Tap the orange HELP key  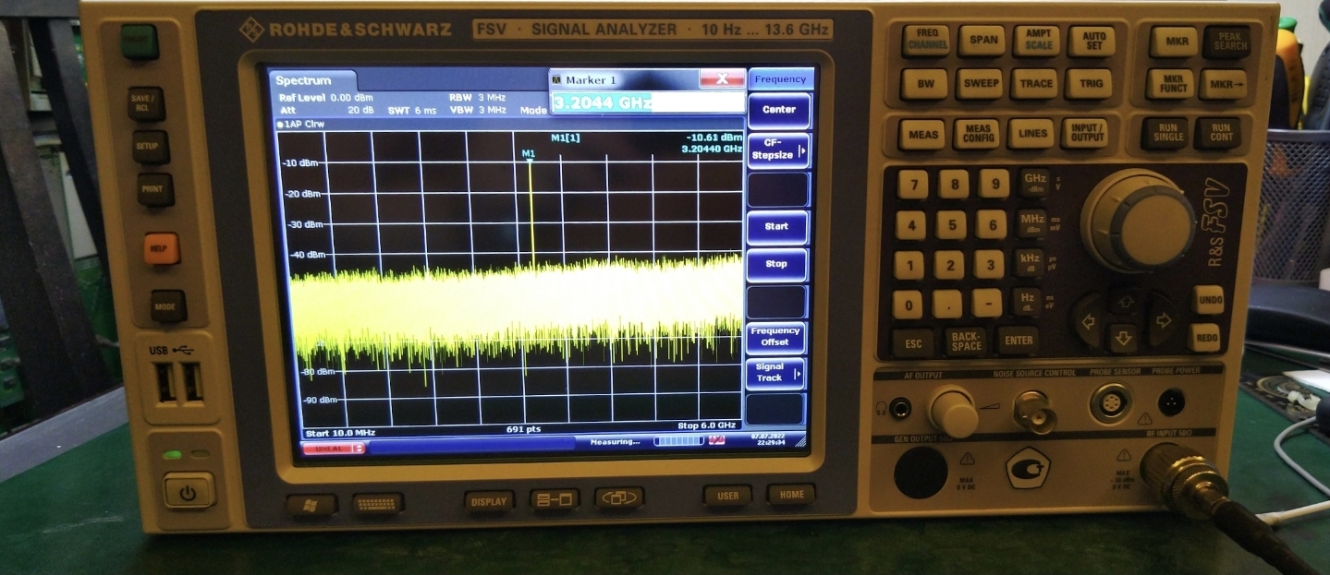coord(161,248)
